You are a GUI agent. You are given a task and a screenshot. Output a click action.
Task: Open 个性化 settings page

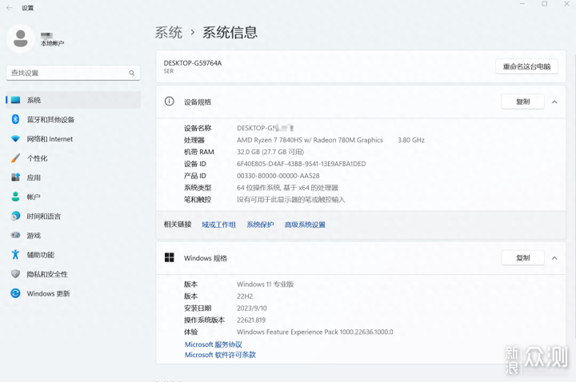tap(73, 158)
